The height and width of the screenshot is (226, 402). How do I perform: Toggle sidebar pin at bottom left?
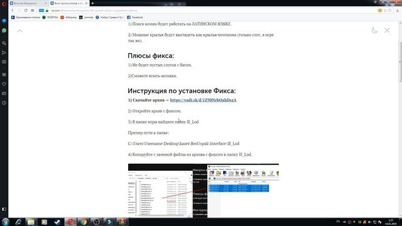[4, 209]
